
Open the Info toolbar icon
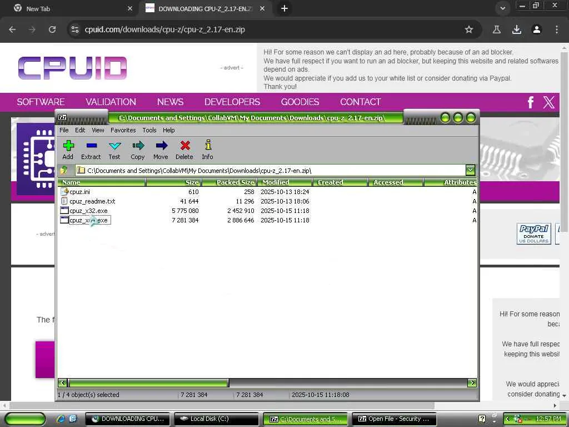pos(208,150)
